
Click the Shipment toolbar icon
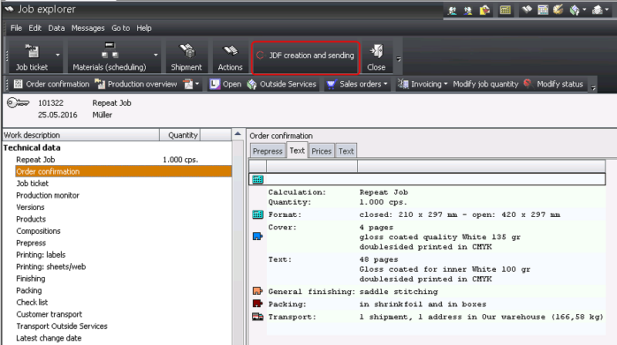point(186,51)
